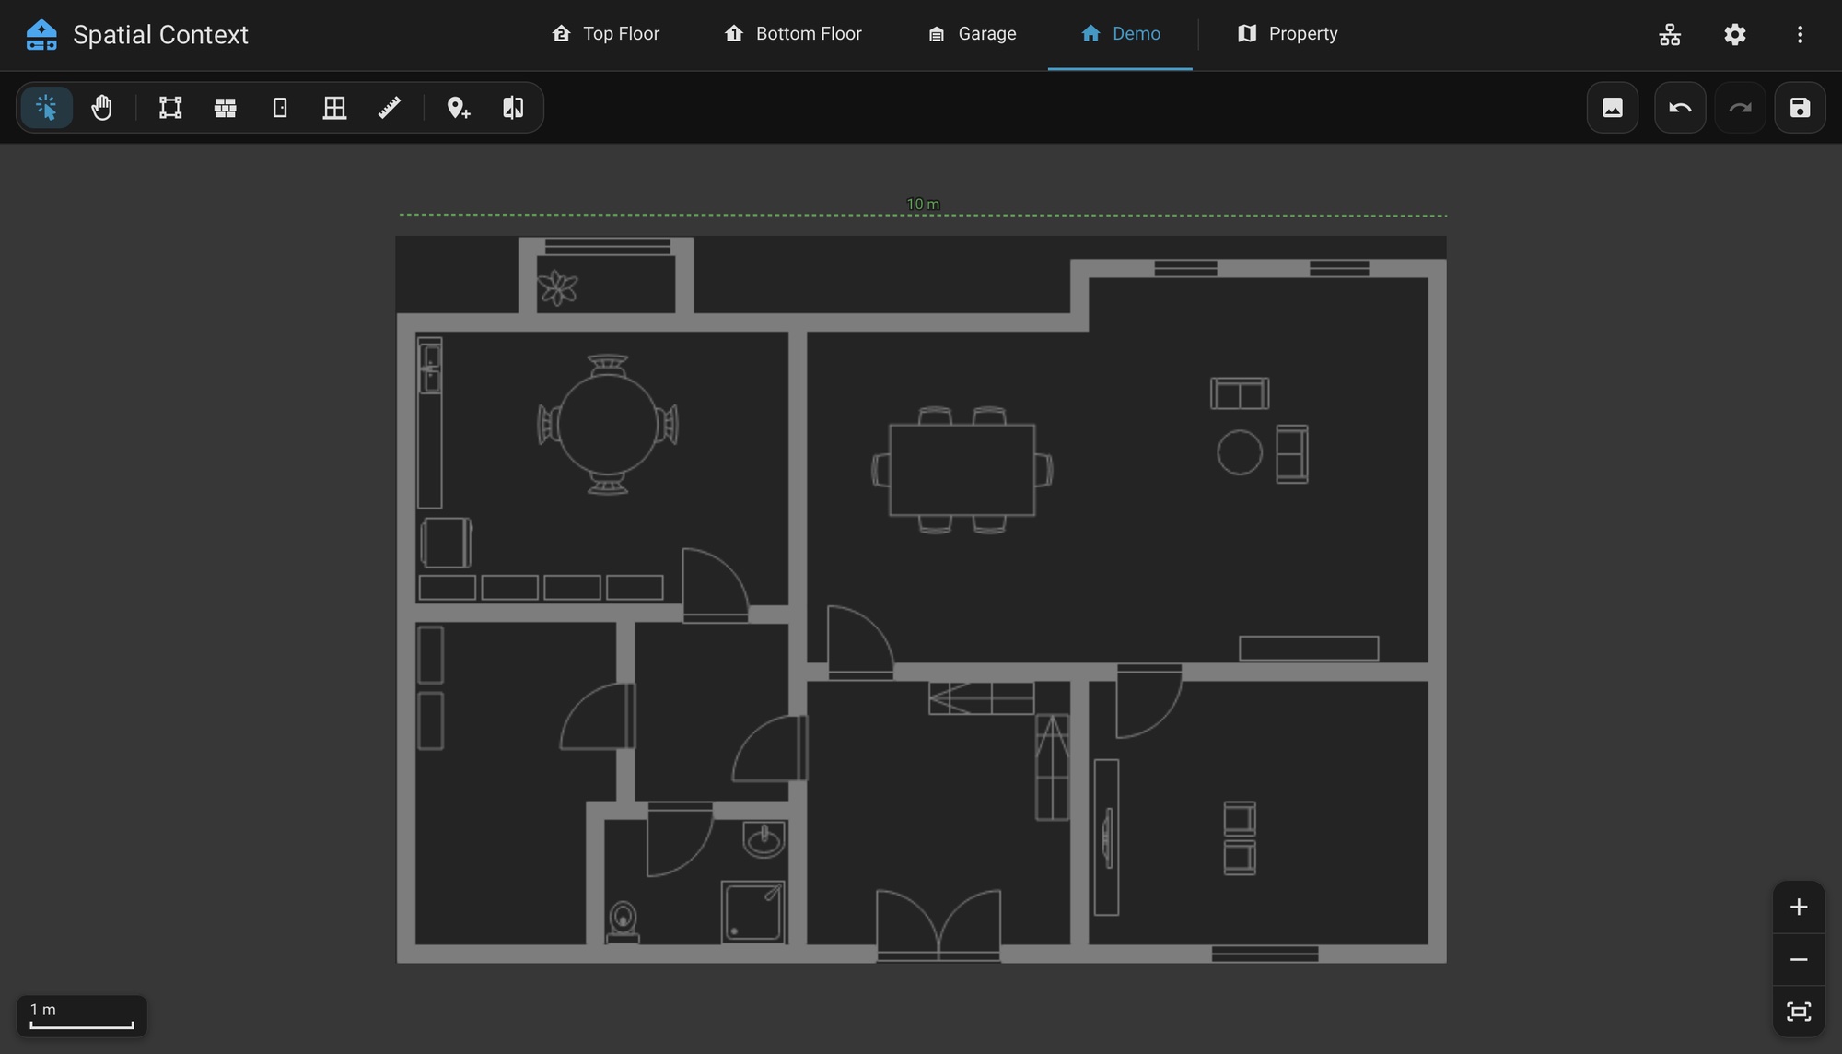The image size is (1842, 1054).
Task: Choose the room polygon drawing tool
Action: coord(170,108)
